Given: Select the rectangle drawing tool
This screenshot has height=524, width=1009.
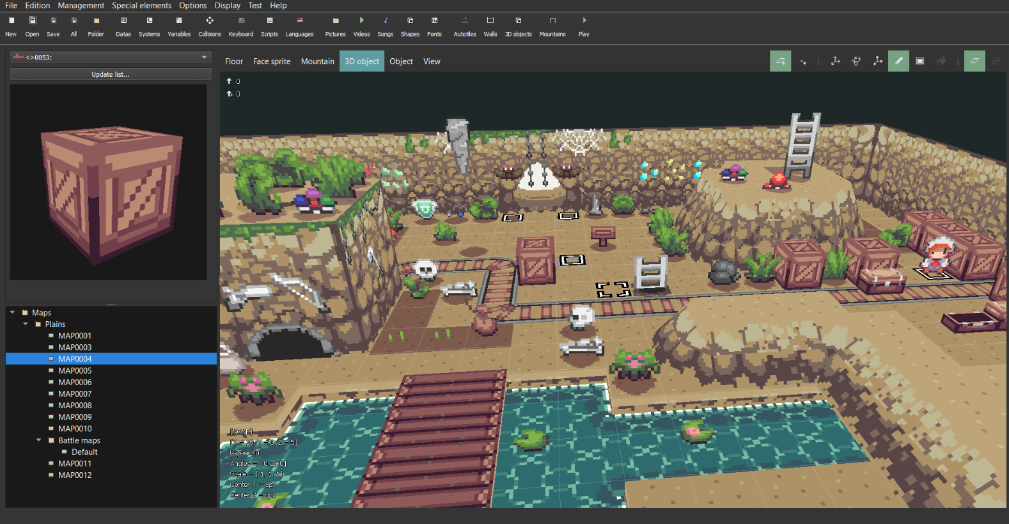Looking at the screenshot, I should click(x=919, y=61).
